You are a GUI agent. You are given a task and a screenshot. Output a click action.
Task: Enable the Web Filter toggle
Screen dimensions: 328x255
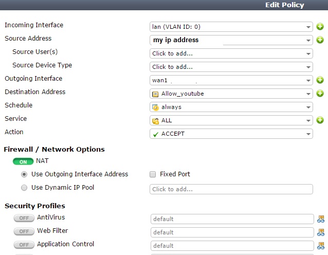[x=23, y=231]
